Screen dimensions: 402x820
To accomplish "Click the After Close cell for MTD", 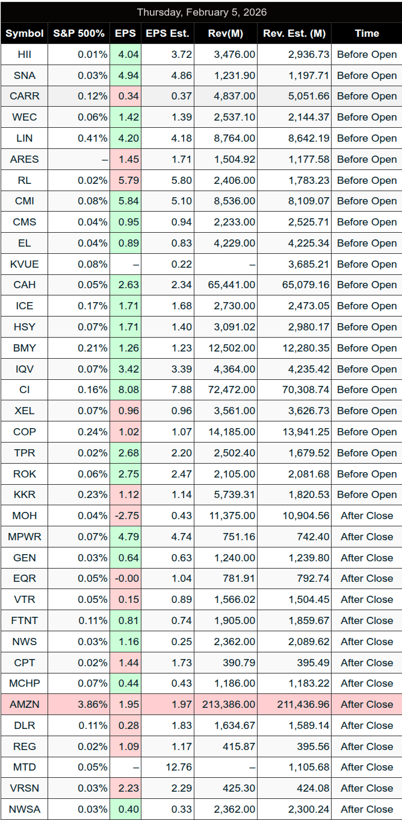I will click(x=366, y=767).
